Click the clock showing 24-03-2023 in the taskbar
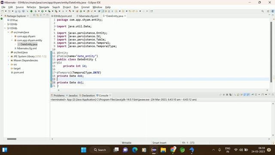The height and width of the screenshot is (155, 275). click(258, 150)
